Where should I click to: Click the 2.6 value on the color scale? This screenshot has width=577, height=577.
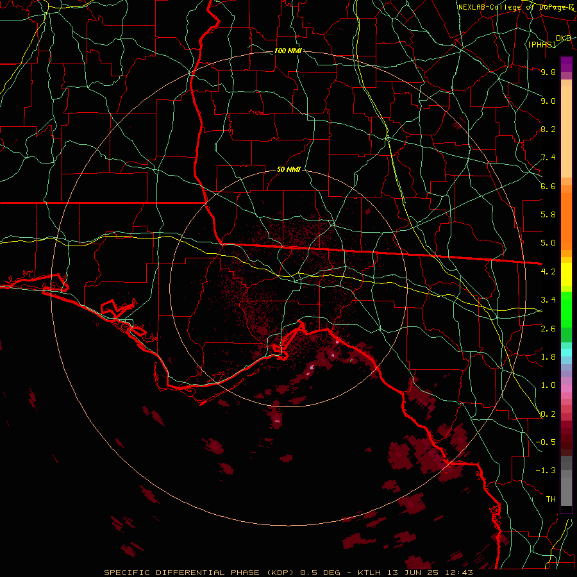(x=548, y=329)
